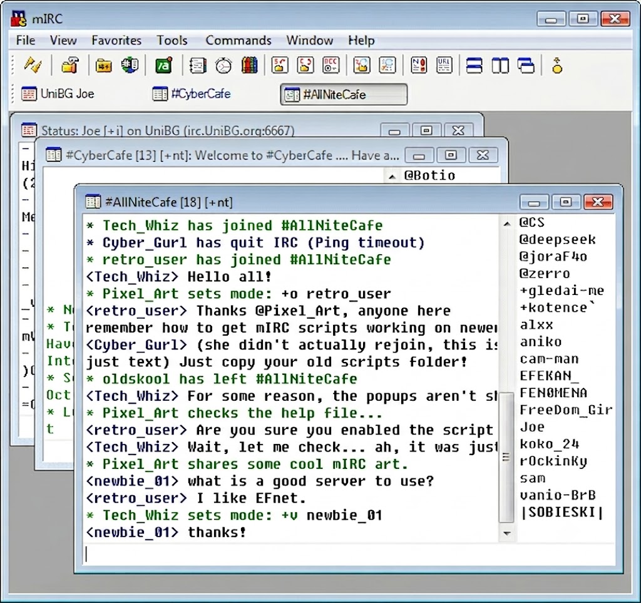Open the Notify List toolbar icon
641x603 pixels.
(419, 65)
